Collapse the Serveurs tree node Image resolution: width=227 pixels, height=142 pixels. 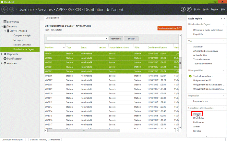coord(2,26)
